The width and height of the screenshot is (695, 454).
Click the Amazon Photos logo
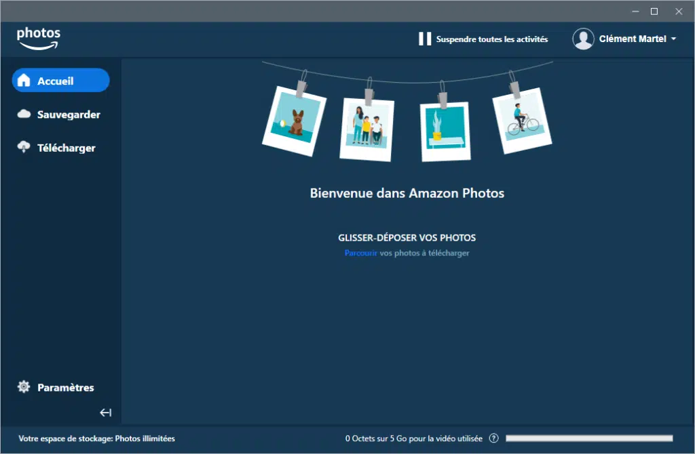38,39
